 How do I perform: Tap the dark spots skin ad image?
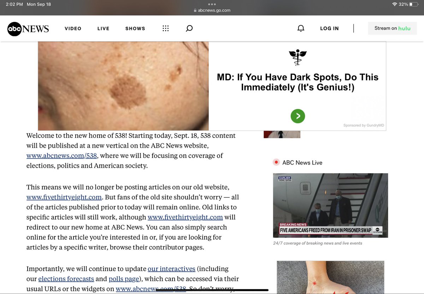click(123, 86)
